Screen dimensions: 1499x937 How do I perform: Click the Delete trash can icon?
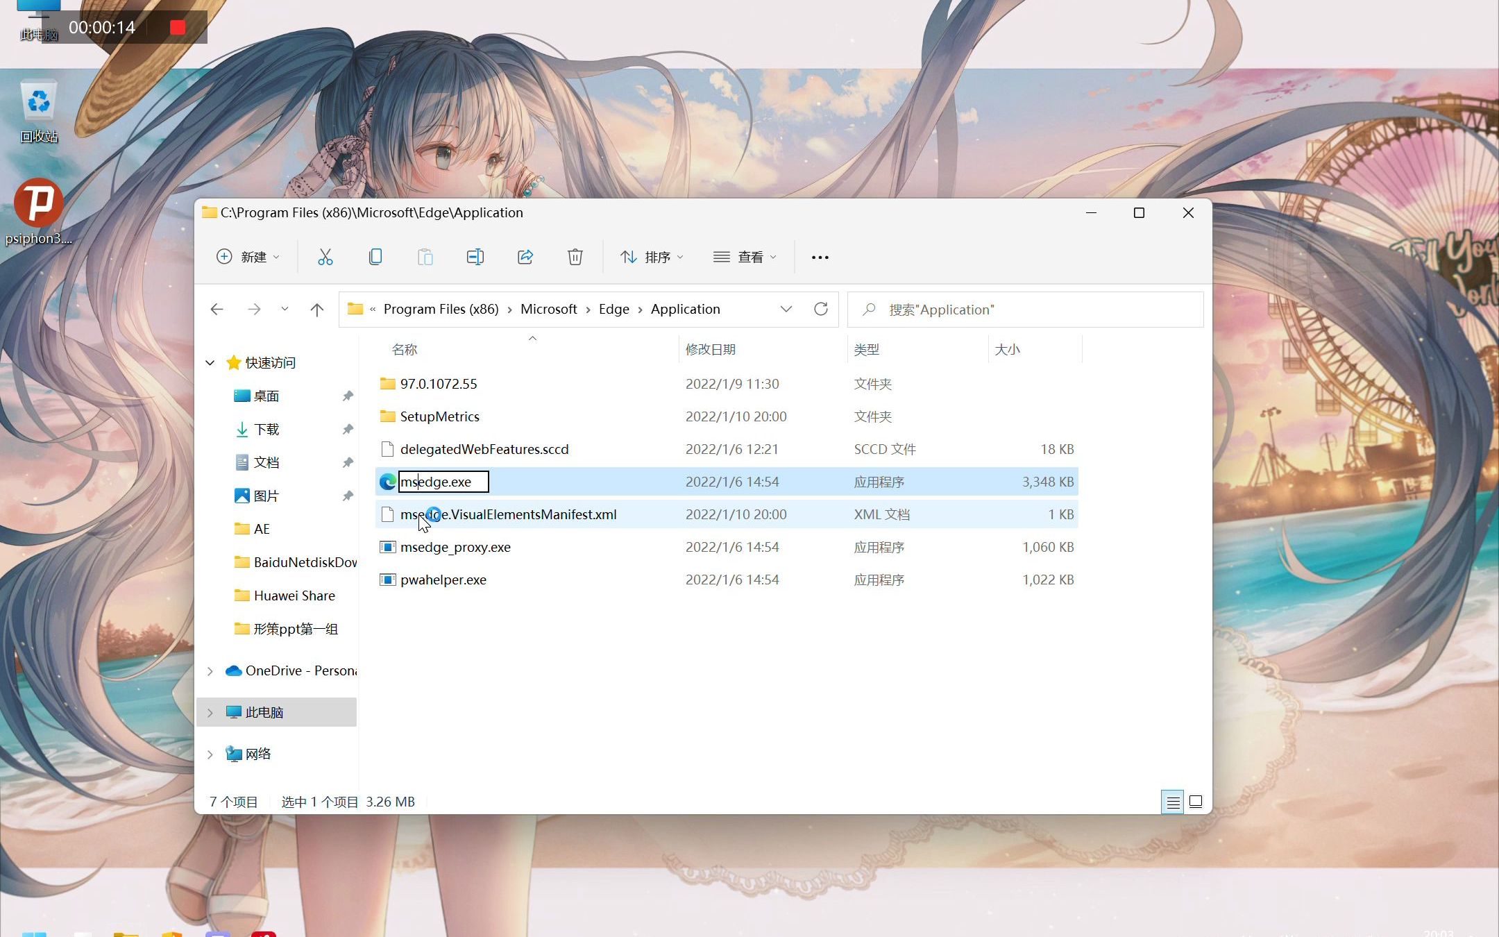[575, 257]
